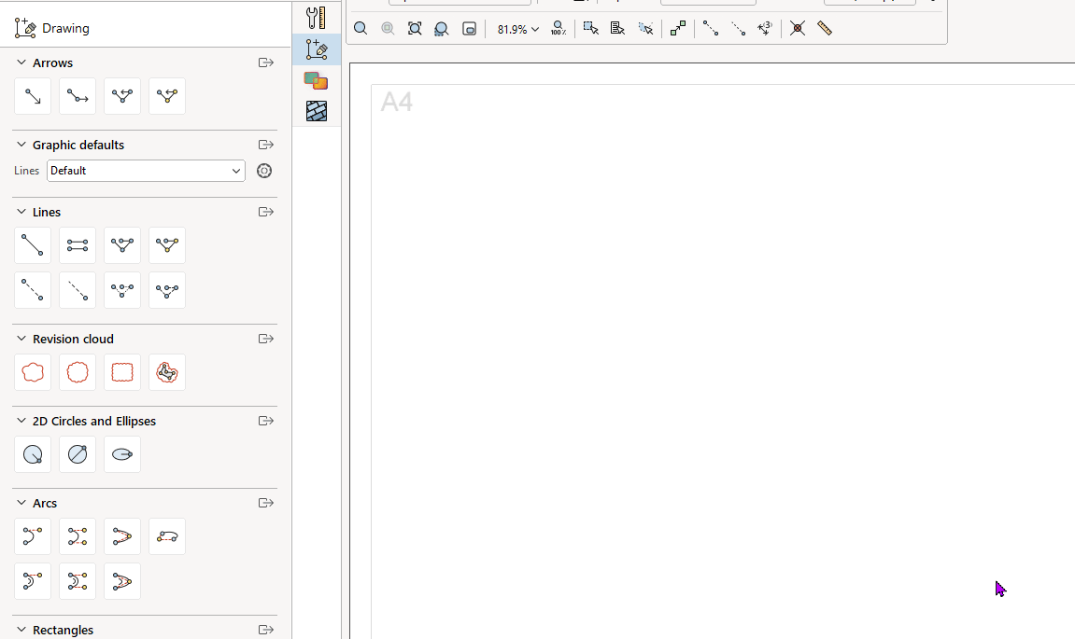Viewport: 1075px width, 639px height.
Task: Select the first double arc tool in second Arcs row
Action: [33, 581]
